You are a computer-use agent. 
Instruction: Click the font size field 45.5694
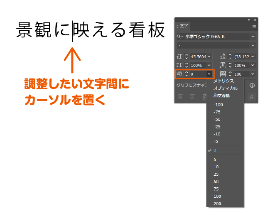[x=198, y=56]
